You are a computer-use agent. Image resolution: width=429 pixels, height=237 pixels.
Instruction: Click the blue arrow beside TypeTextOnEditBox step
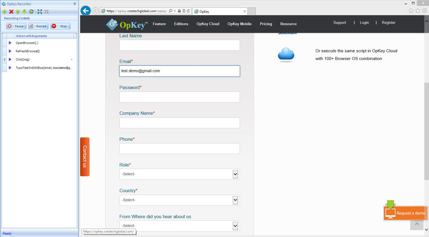point(10,68)
